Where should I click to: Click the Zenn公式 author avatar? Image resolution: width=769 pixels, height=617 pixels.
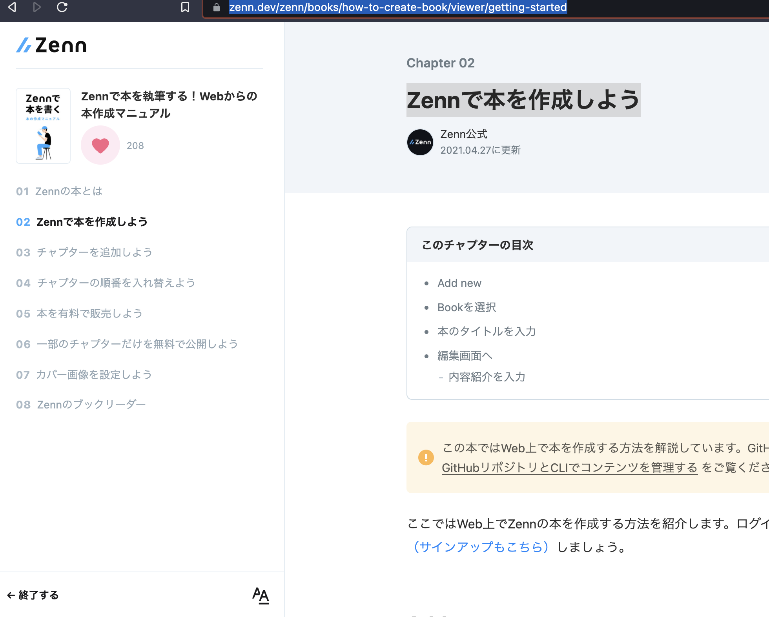419,142
